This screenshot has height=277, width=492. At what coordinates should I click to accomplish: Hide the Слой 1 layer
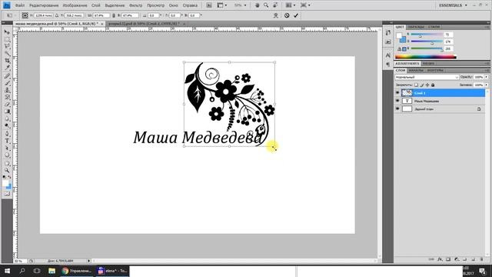click(x=397, y=92)
